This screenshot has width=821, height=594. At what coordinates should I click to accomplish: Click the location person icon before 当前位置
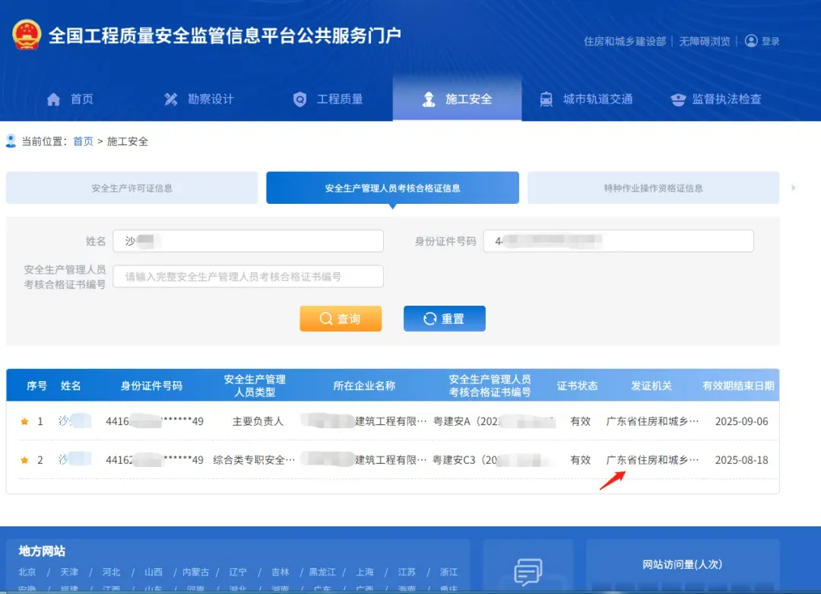pos(11,141)
